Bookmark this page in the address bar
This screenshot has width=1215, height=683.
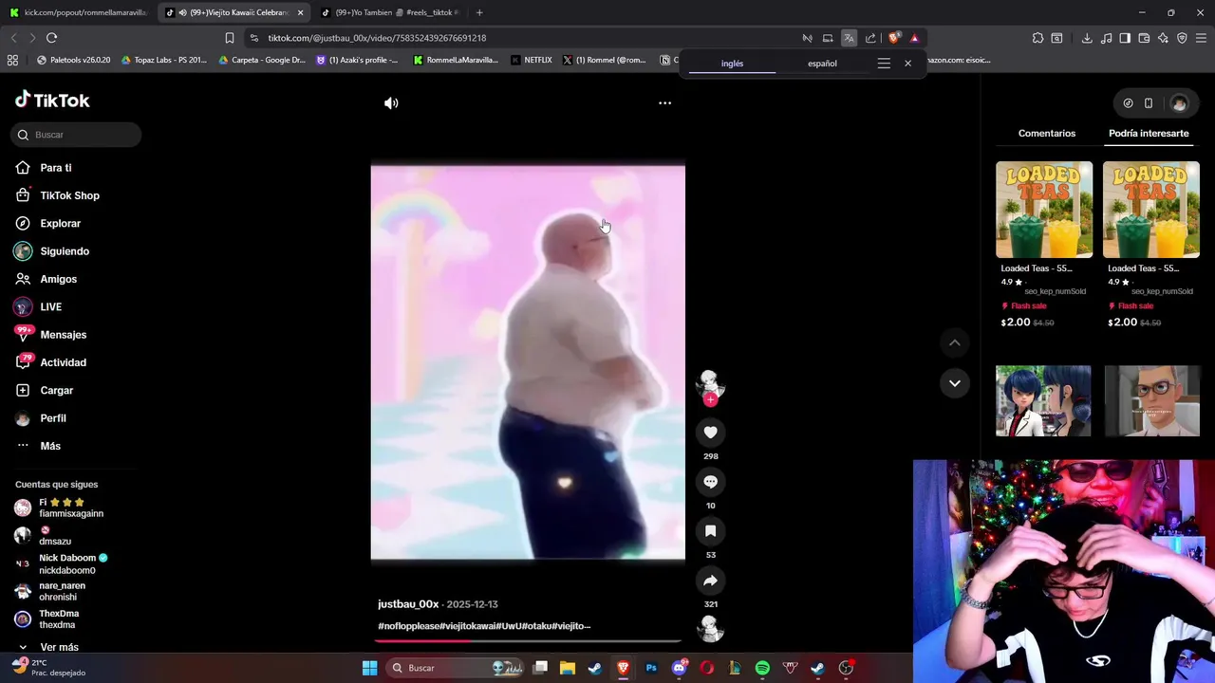coord(230,38)
